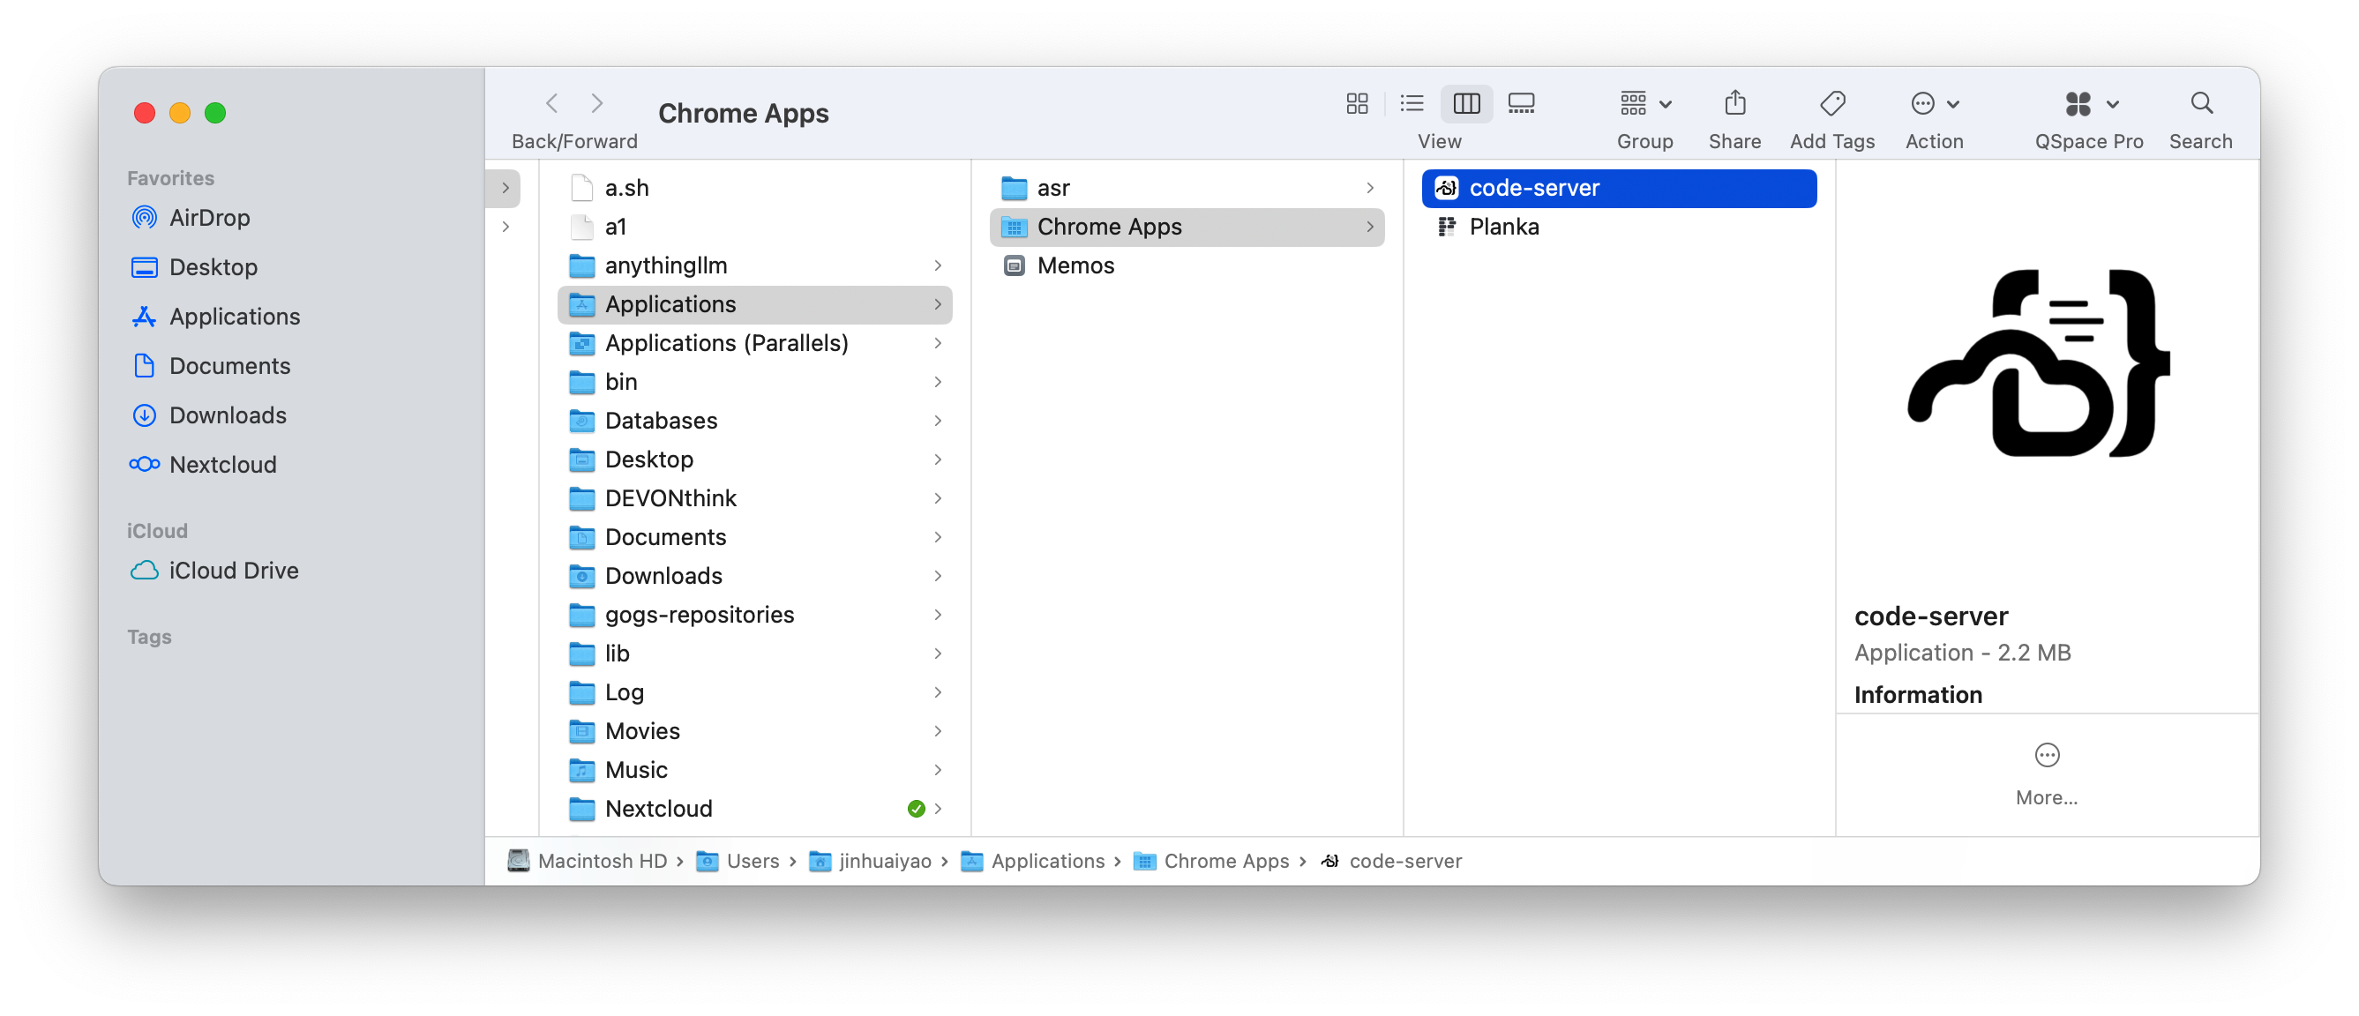2359x1016 pixels.
Task: Switch to icon grid view
Action: pos(1356,103)
